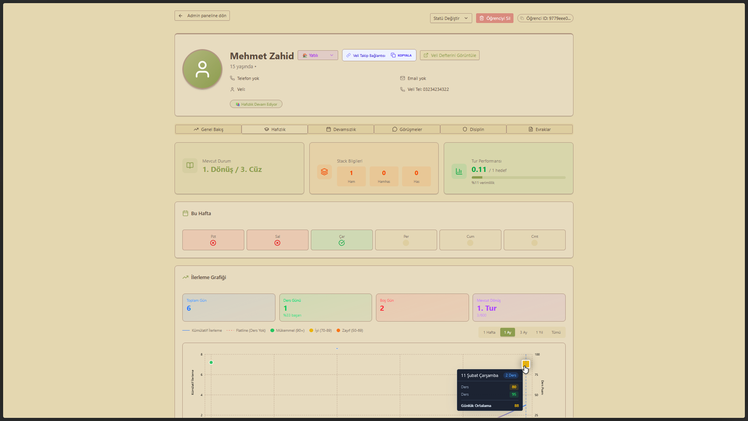
Task: Select the 1 Yıl range option
Action: (539, 333)
